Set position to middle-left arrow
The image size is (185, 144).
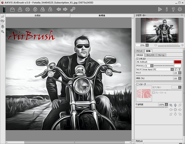(171, 110)
